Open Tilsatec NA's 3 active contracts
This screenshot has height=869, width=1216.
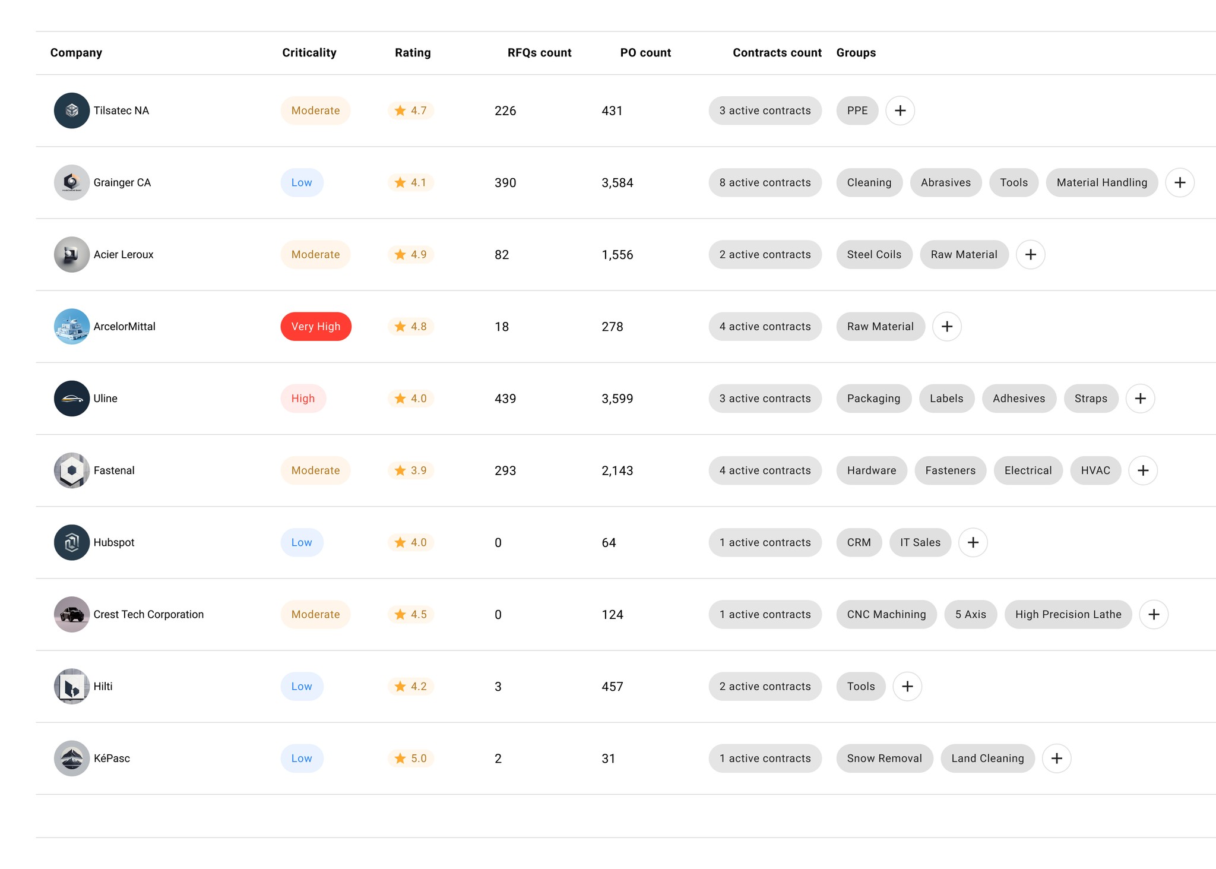pos(765,110)
